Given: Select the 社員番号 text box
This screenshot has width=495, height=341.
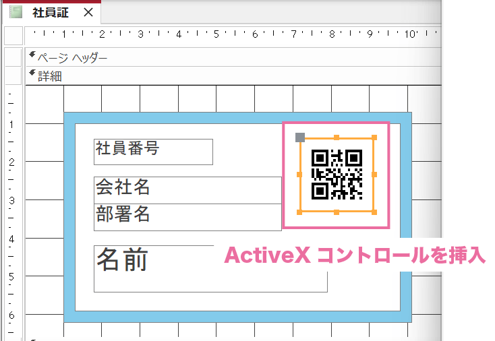Looking at the screenshot, I should coord(154,152).
